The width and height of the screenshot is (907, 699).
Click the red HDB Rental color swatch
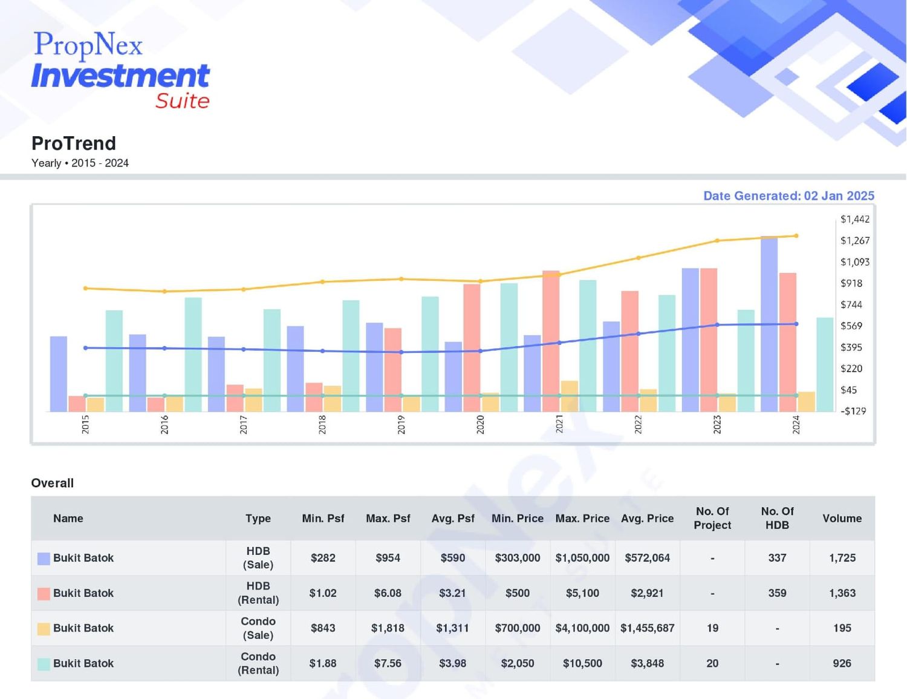(x=44, y=594)
